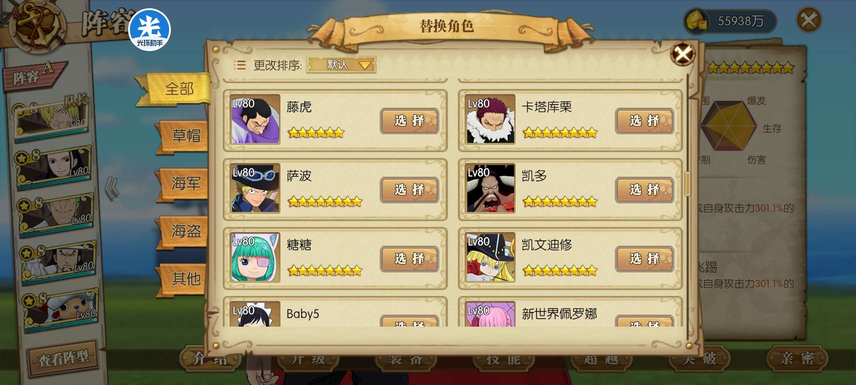Click the character list vertical scrollbar
Image resolution: width=856 pixels, height=385 pixels.
point(688,183)
